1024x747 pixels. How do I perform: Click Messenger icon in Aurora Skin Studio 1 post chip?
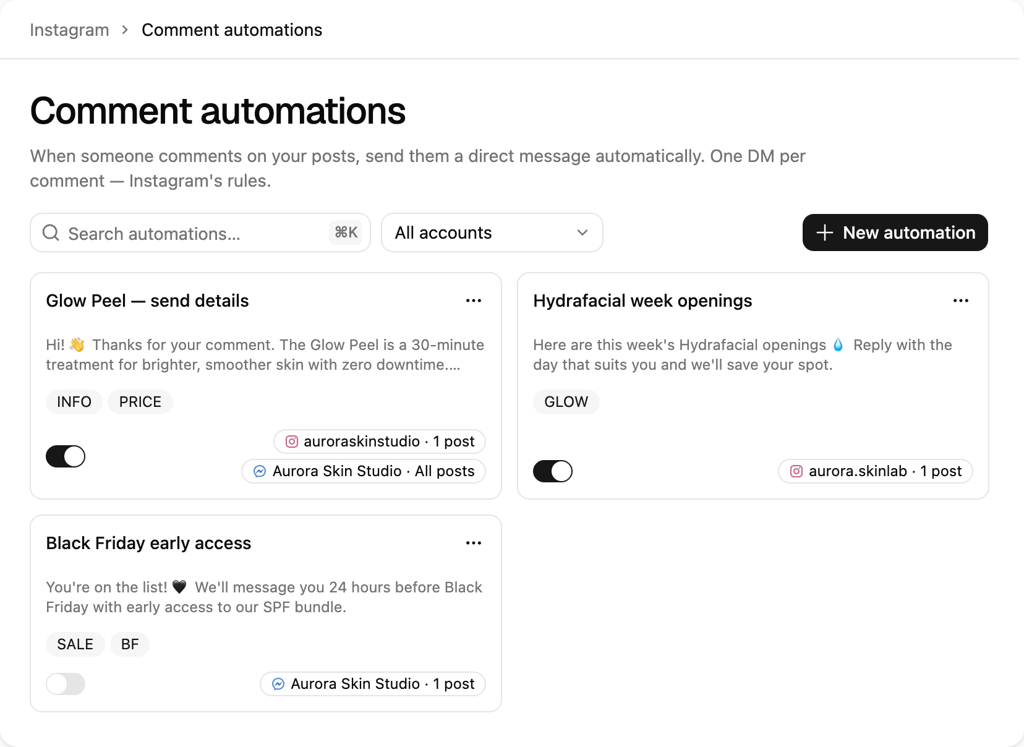[x=278, y=684]
